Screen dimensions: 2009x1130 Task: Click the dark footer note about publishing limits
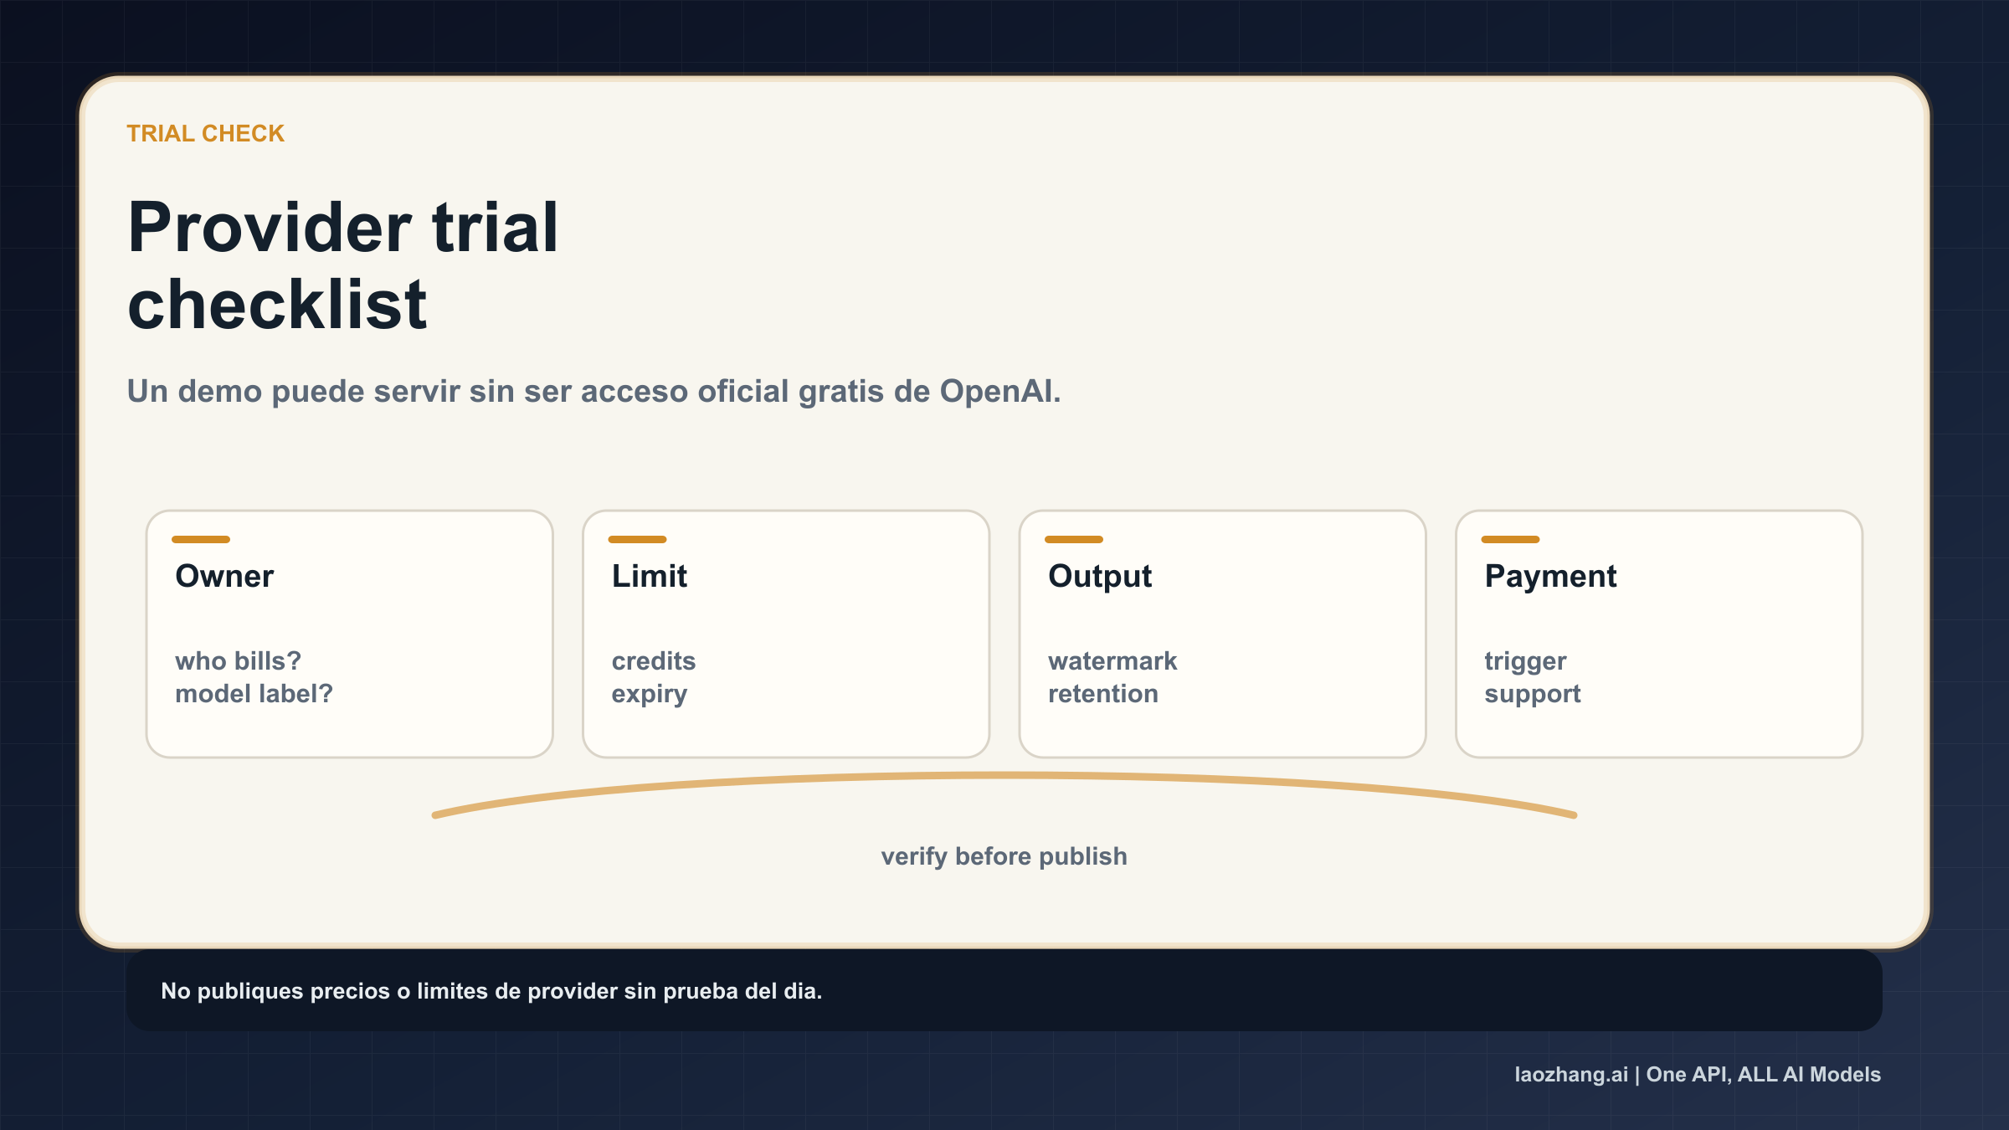(492, 990)
